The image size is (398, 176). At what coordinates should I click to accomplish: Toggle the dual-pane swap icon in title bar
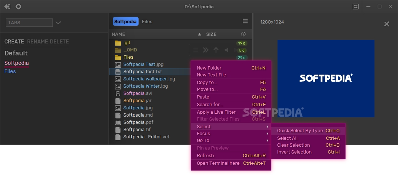pos(356,7)
